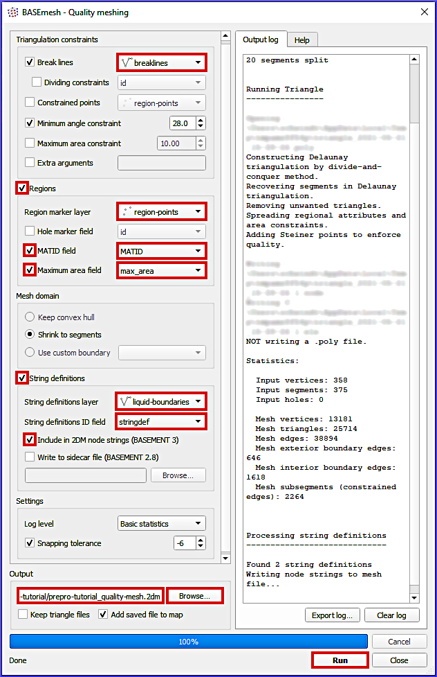Click the BASEmesh icon in title bar
This screenshot has width=437, height=677.
pyautogui.click(x=12, y=12)
